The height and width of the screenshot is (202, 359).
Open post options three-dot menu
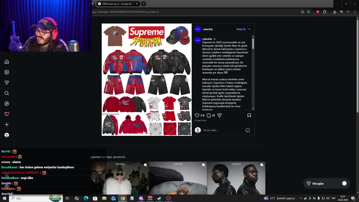[x=249, y=29]
